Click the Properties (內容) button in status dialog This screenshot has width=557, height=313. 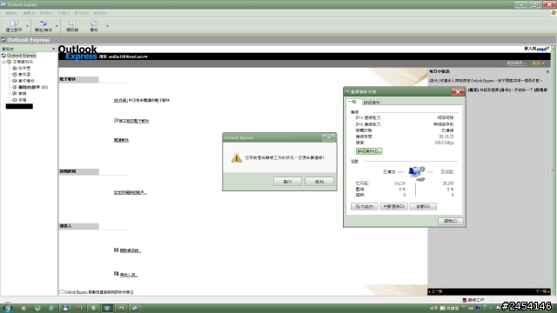click(x=365, y=207)
